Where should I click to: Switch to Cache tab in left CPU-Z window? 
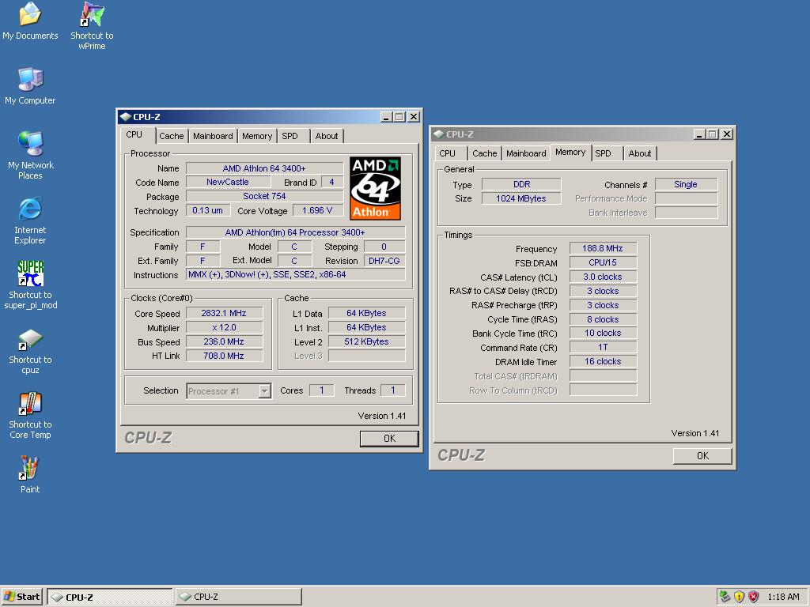pyautogui.click(x=172, y=136)
